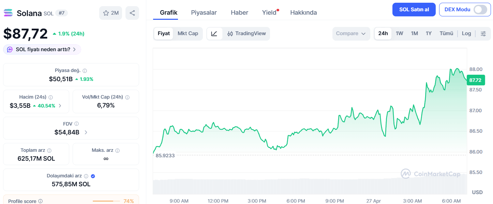
Task: Click the 6,79% Vol/Mkt Cap value
Action: pos(106,105)
